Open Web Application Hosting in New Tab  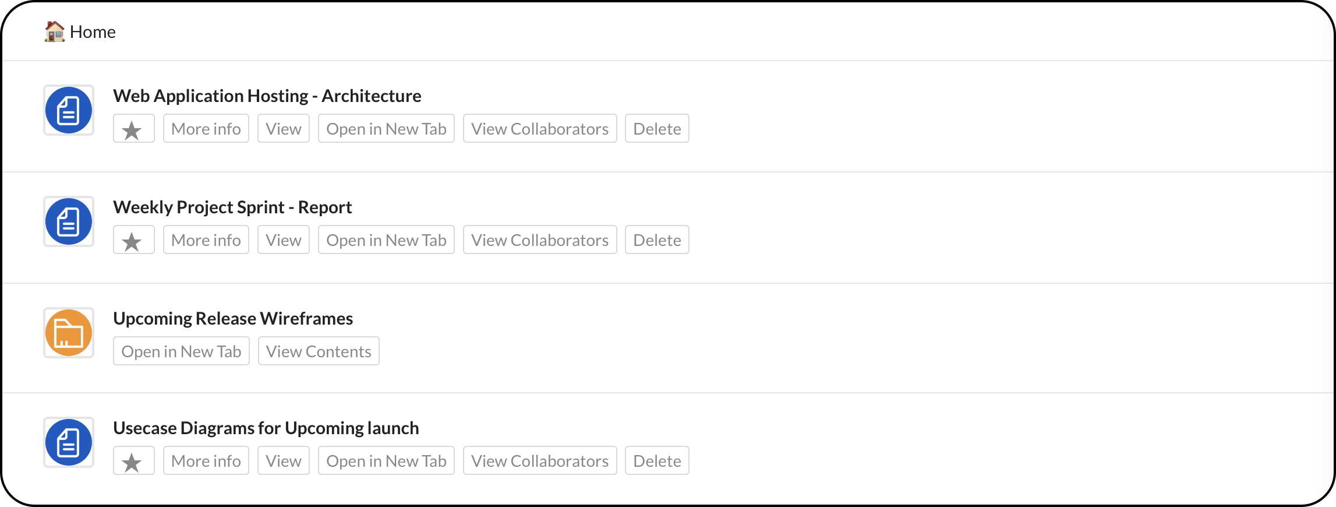(x=386, y=128)
